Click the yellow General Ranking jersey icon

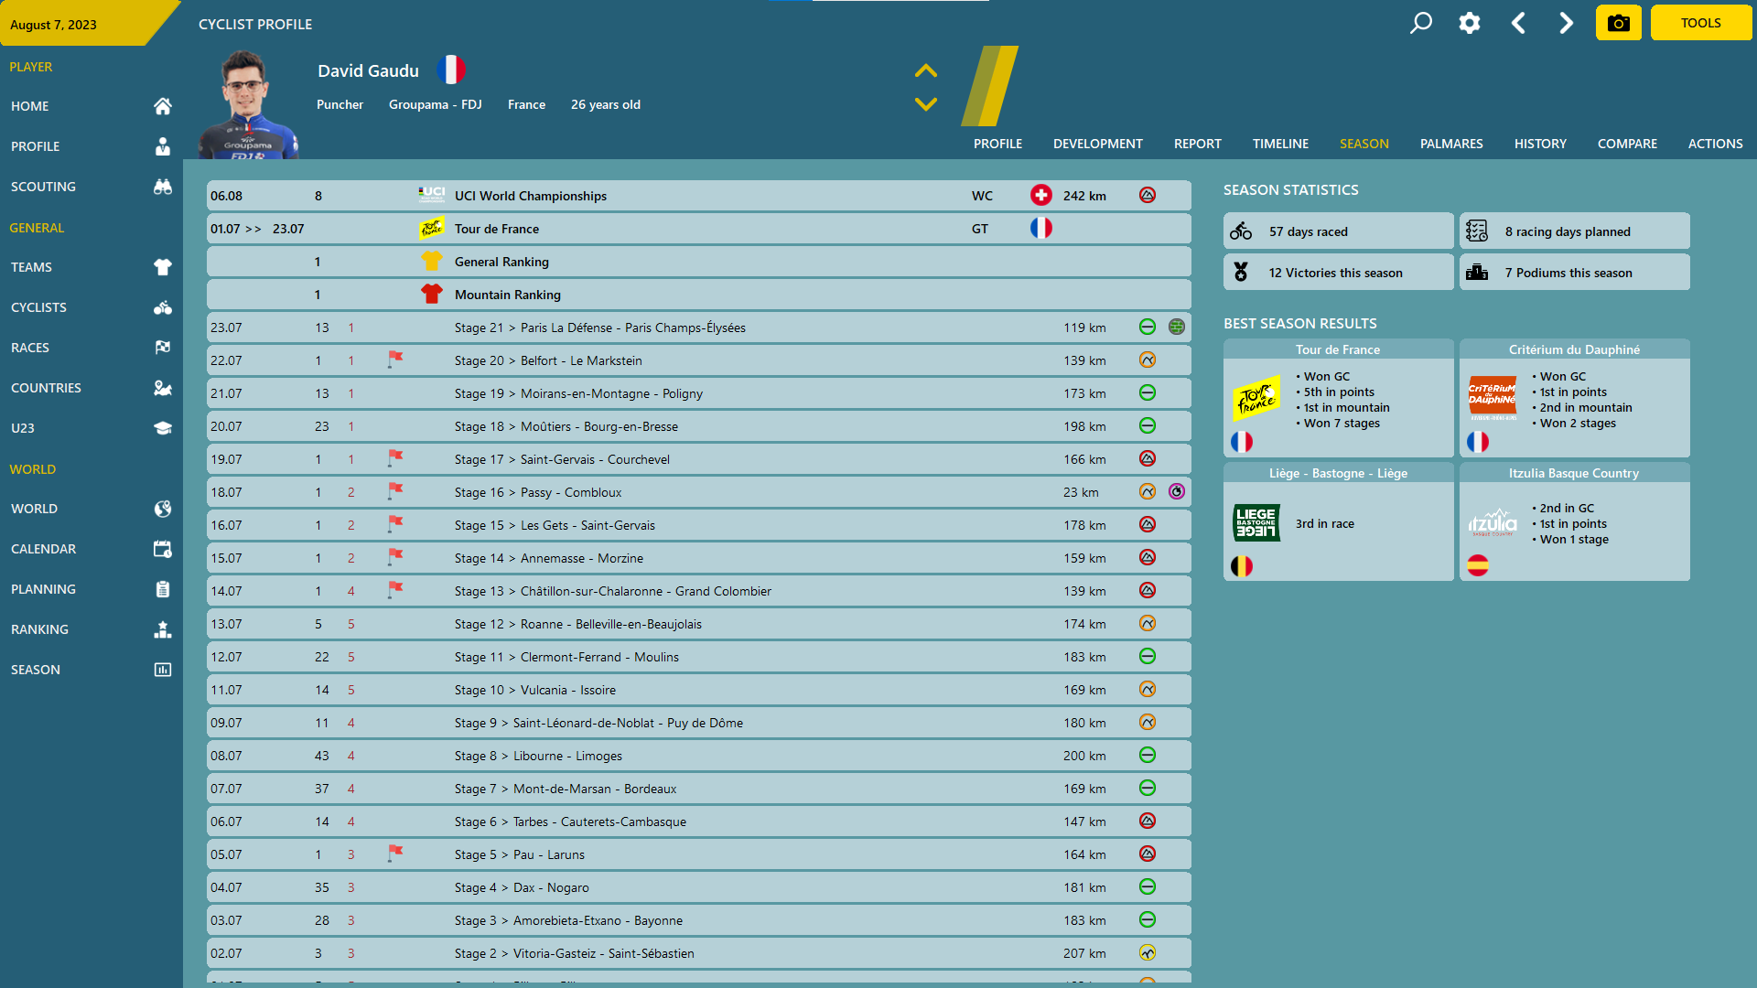click(x=432, y=261)
